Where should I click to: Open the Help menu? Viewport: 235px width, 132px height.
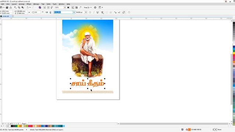pos(68,4)
